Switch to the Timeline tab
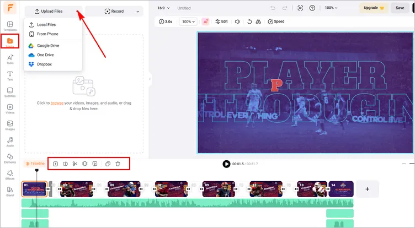Viewport: 415px width, 228px height. click(35, 164)
